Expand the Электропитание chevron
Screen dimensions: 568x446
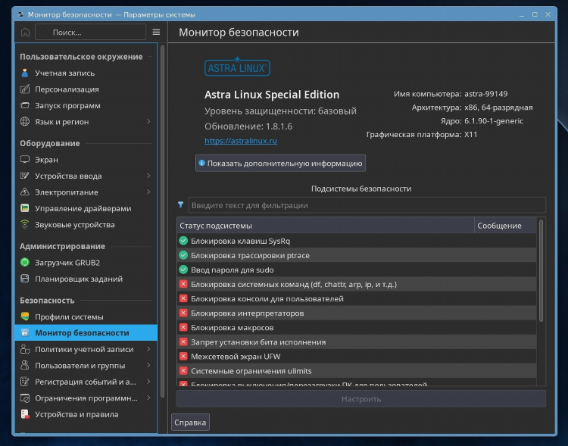pyautogui.click(x=148, y=192)
